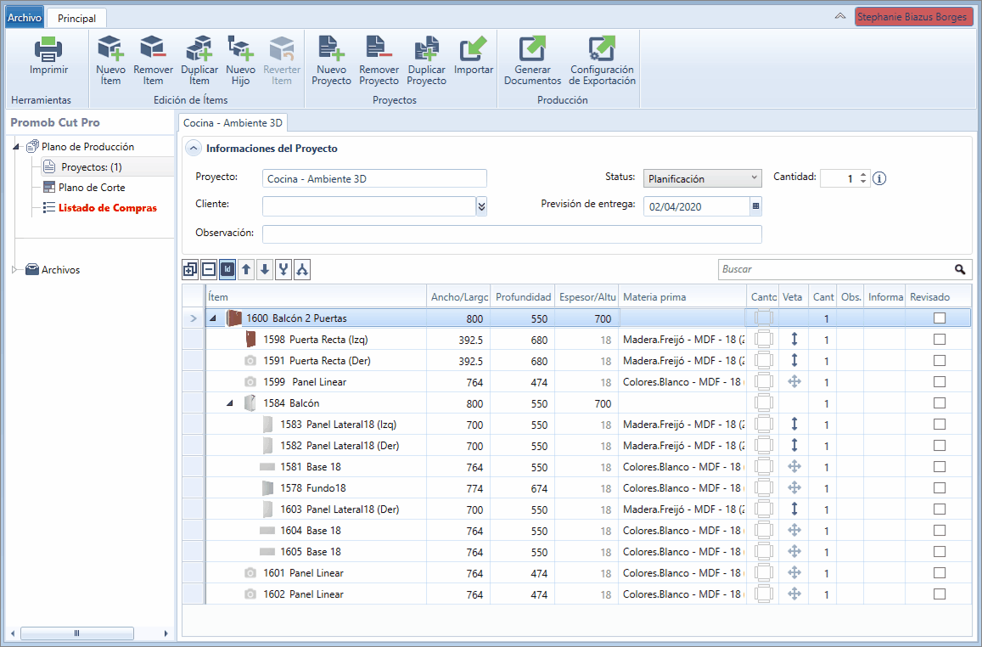Check Revisado for 1591 Puerta Recta (Der)
The image size is (982, 647).
pyautogui.click(x=940, y=361)
